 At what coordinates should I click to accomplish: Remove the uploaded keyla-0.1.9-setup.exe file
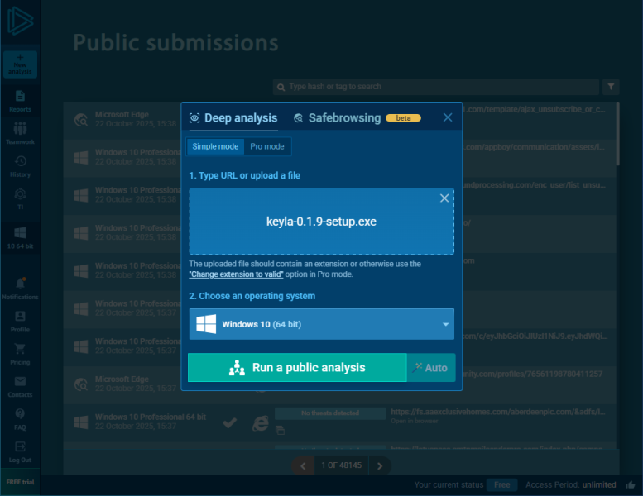click(444, 198)
